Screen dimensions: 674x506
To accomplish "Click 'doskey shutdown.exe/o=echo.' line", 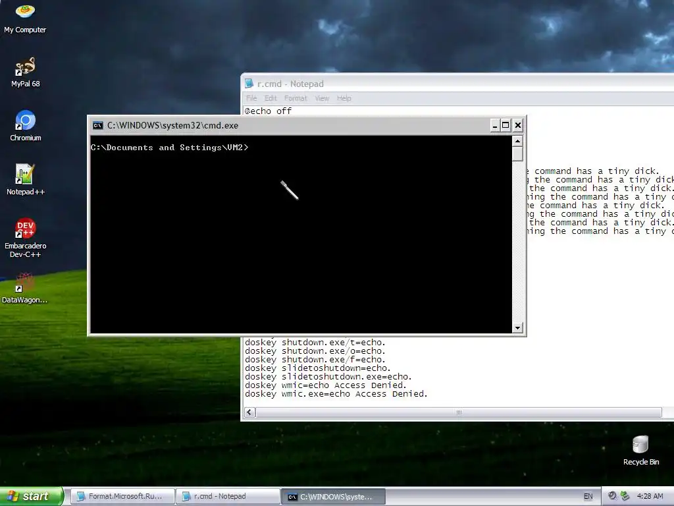I will [315, 351].
